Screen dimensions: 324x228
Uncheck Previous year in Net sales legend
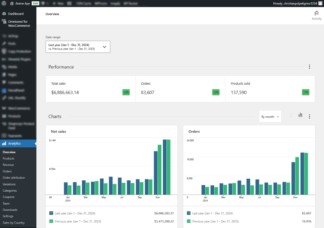[51, 221]
